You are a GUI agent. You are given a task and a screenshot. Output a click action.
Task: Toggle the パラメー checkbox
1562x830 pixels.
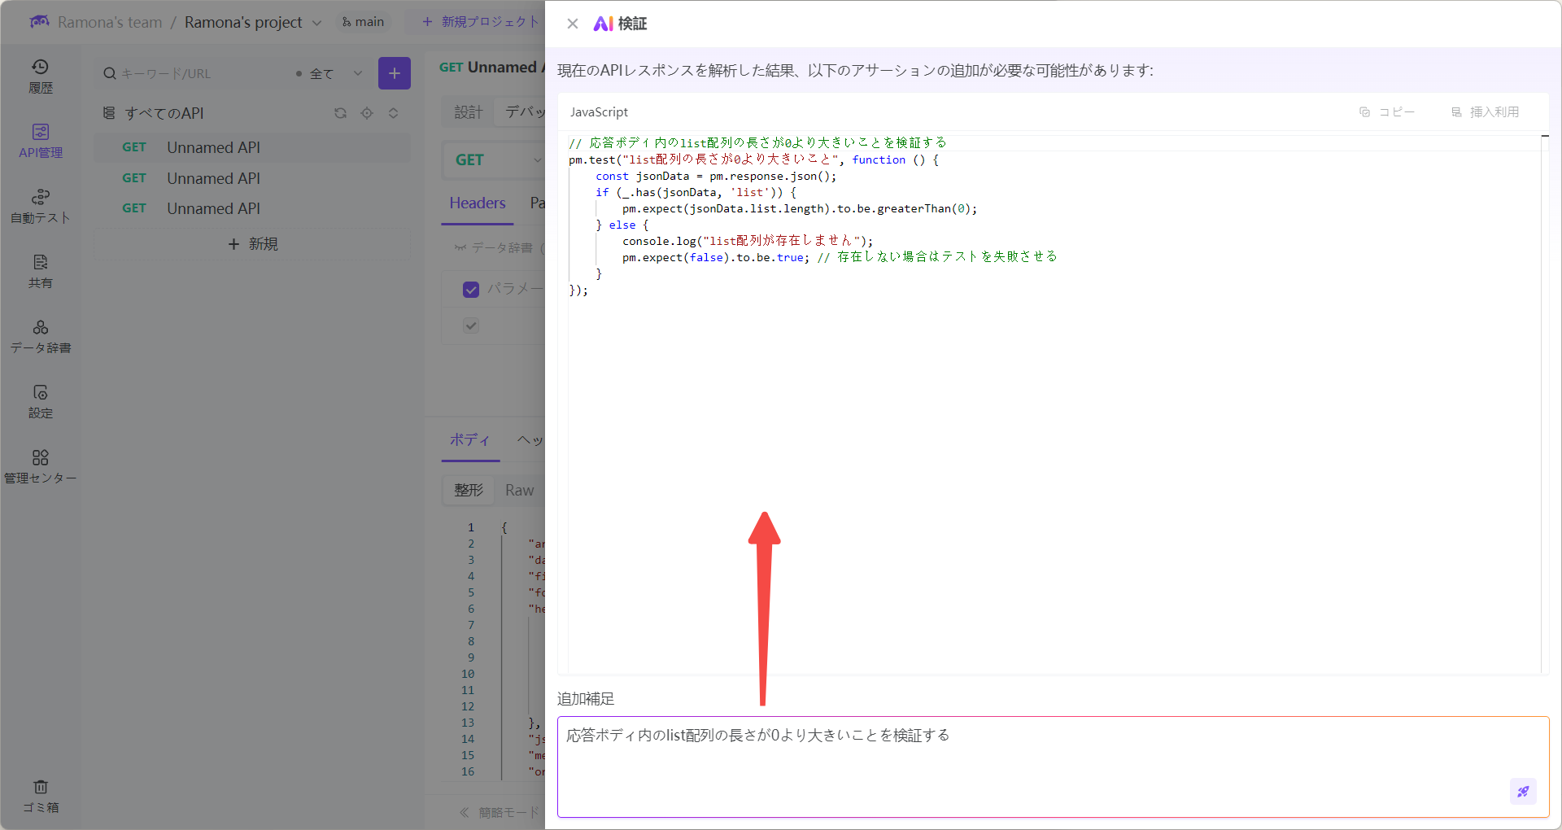(471, 289)
